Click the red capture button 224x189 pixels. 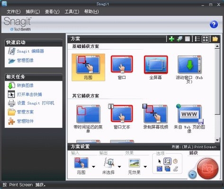(207, 169)
